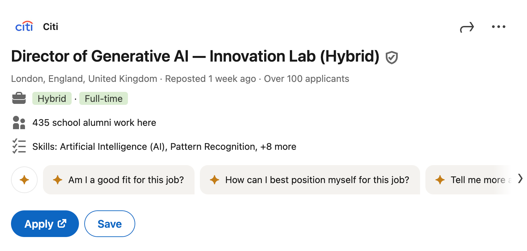The width and height of the screenshot is (527, 251).
Task: Click the blue Apply button
Action: pyautogui.click(x=45, y=223)
